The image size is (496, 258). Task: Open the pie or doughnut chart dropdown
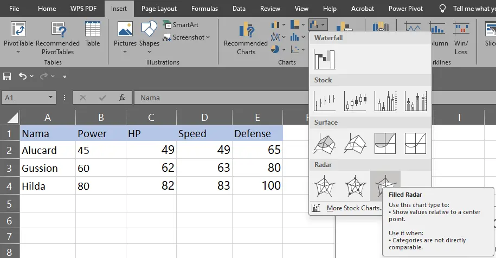tap(278, 49)
